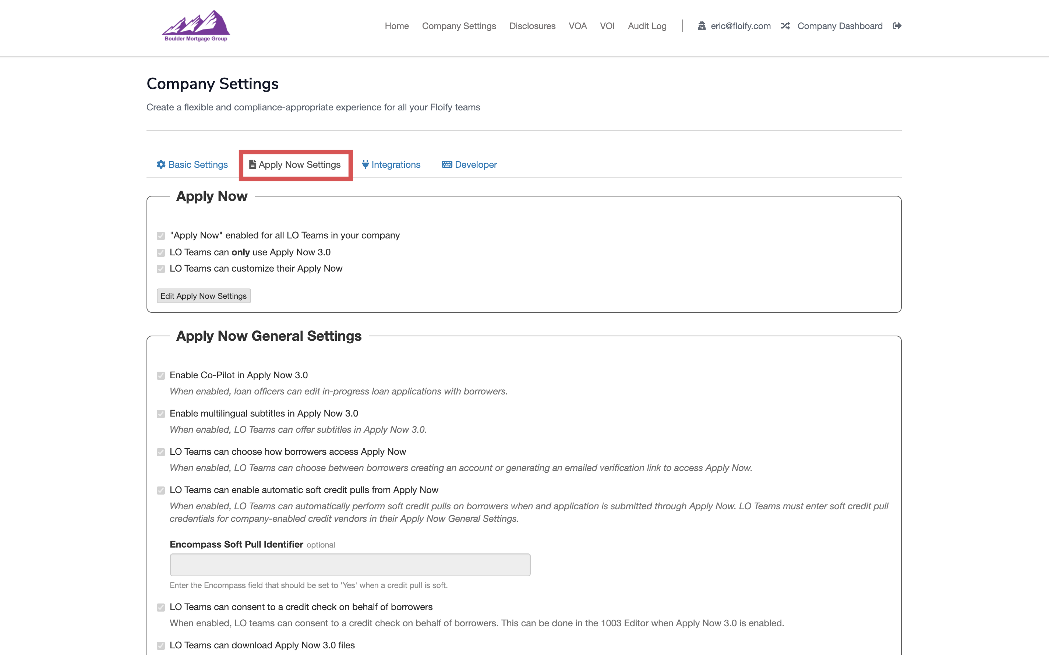Click the plug icon beside Integrations
This screenshot has height=655, width=1049.
[365, 164]
